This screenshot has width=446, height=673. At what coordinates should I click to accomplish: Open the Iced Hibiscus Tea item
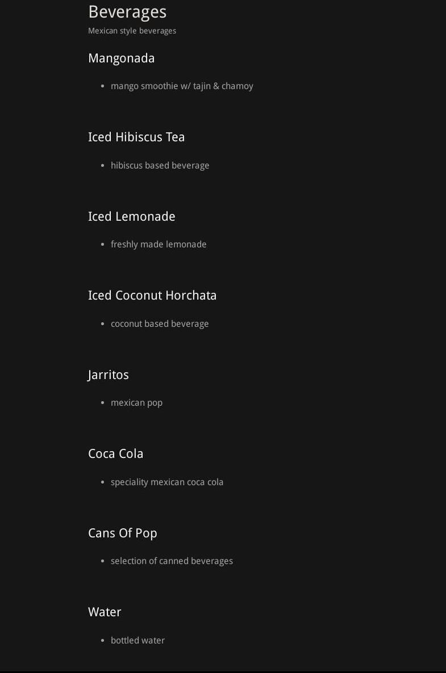136,137
